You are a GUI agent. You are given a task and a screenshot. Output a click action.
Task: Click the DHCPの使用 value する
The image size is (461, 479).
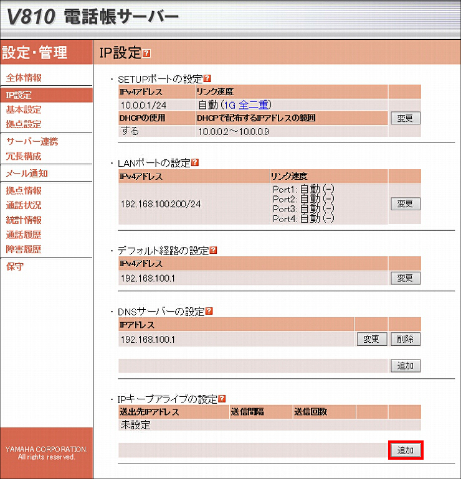[x=130, y=131]
